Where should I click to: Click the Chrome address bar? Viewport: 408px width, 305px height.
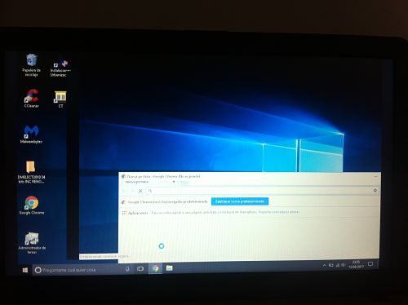259,191
